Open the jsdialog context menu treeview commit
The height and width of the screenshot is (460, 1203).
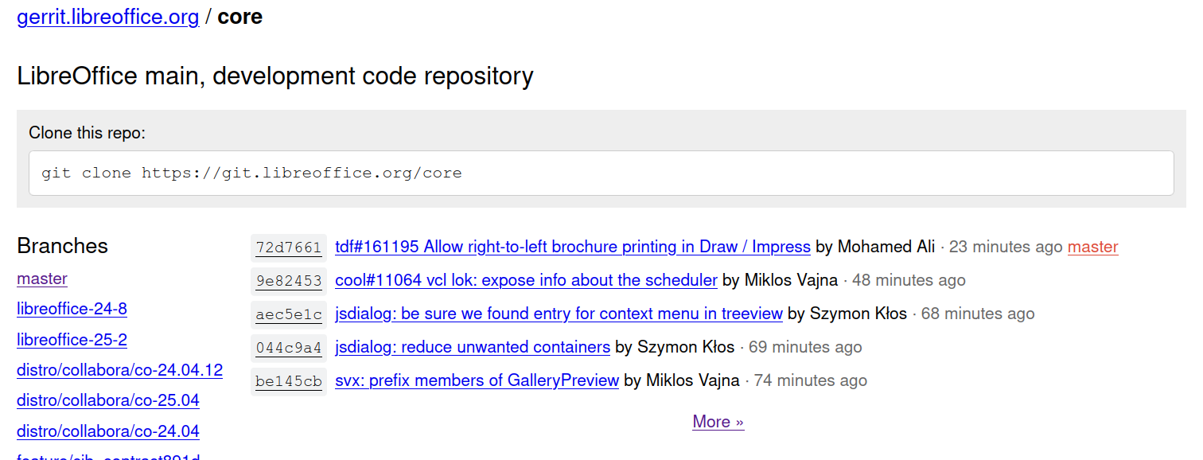(559, 314)
